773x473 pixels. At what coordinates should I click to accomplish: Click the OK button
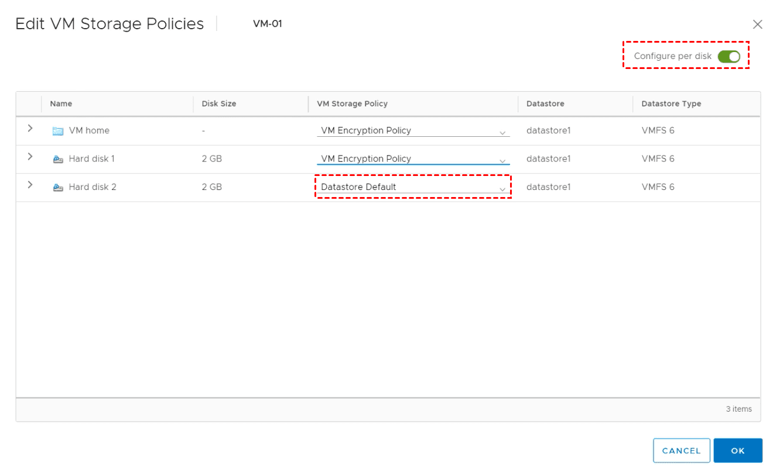(737, 451)
